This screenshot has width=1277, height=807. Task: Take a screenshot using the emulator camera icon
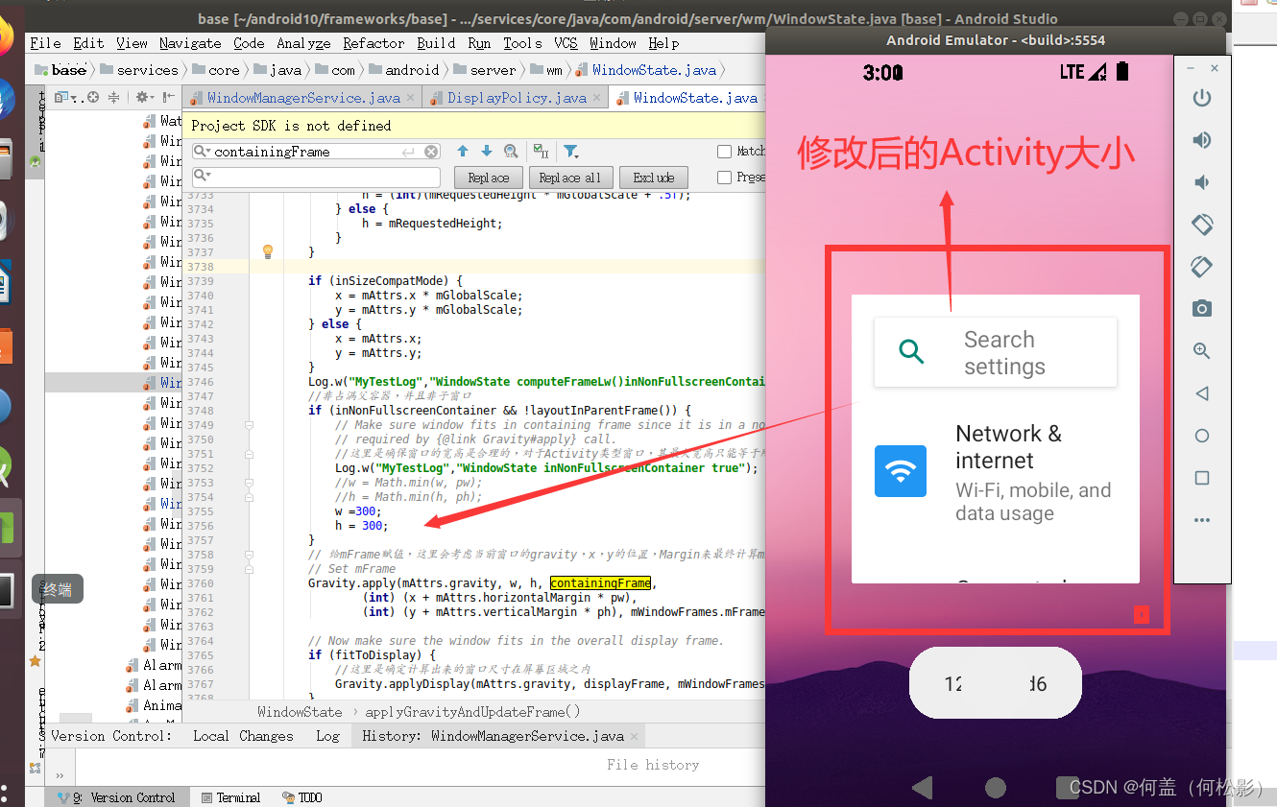(x=1201, y=308)
